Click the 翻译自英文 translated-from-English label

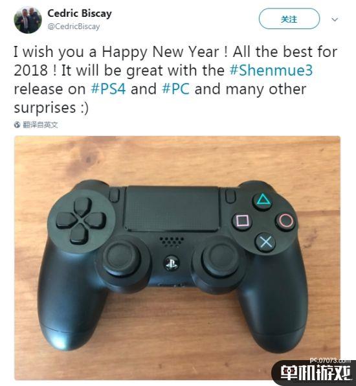[40, 125]
